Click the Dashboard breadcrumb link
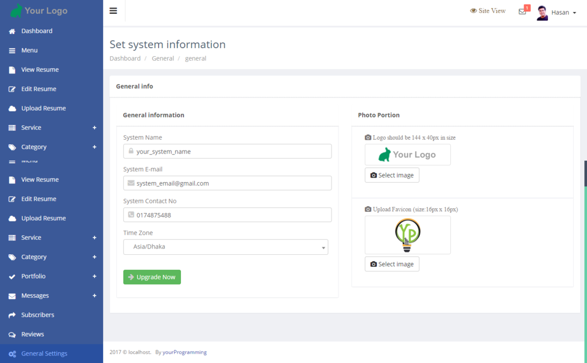Viewport: 587px width, 363px height. tap(125, 58)
